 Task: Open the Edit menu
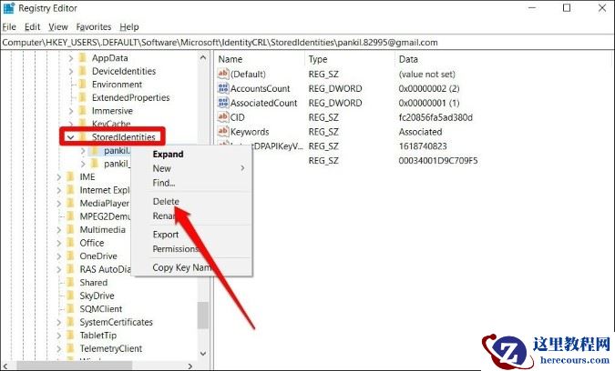click(x=32, y=27)
